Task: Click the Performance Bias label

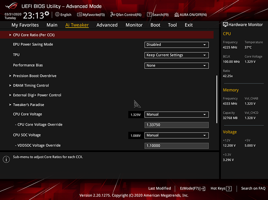Action: (x=28, y=65)
